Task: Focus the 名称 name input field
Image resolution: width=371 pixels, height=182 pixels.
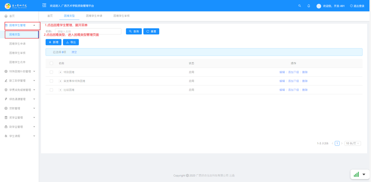Action: [88, 31]
